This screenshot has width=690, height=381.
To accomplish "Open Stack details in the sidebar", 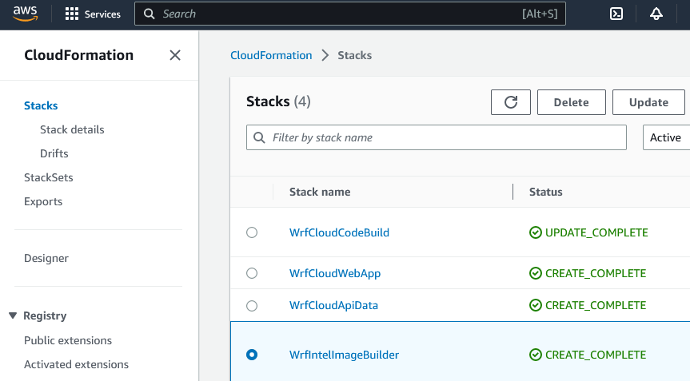I will 72,129.
